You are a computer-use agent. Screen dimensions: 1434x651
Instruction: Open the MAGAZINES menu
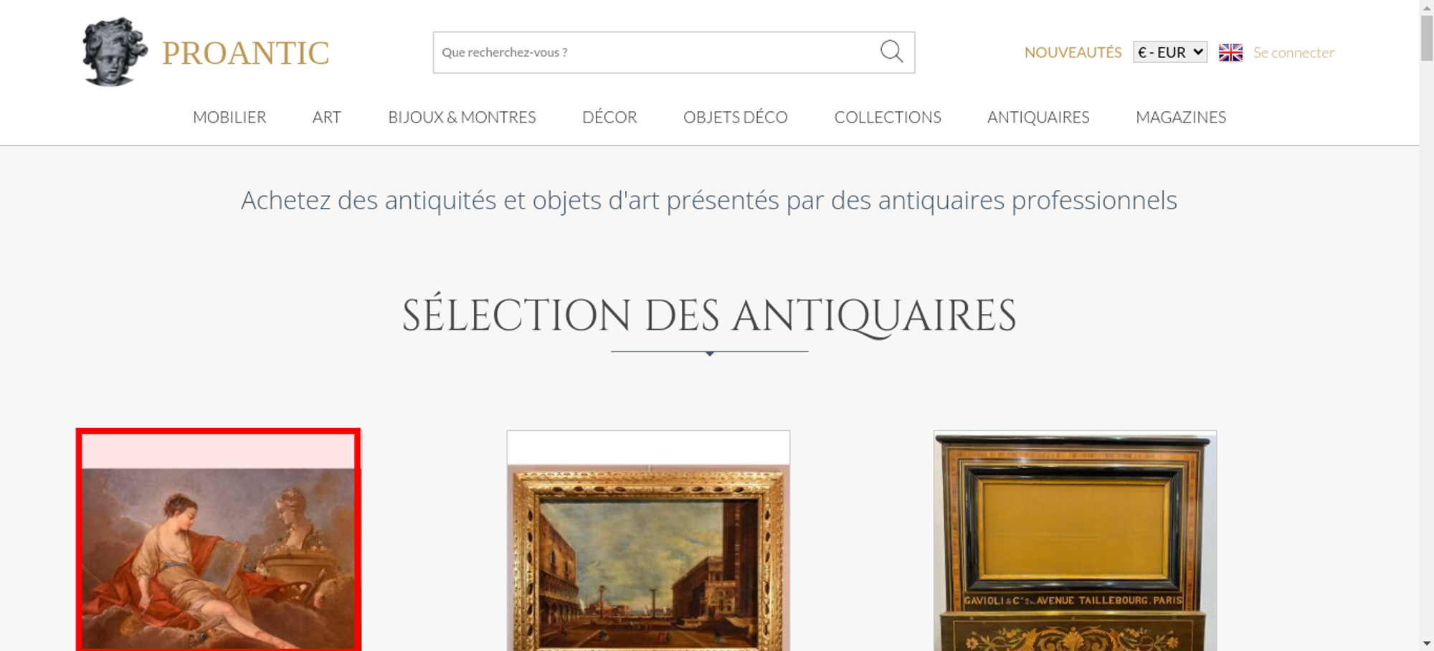(x=1181, y=117)
